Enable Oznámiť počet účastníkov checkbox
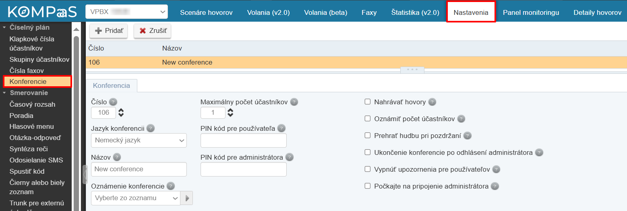This screenshot has height=211, width=627. click(x=367, y=119)
